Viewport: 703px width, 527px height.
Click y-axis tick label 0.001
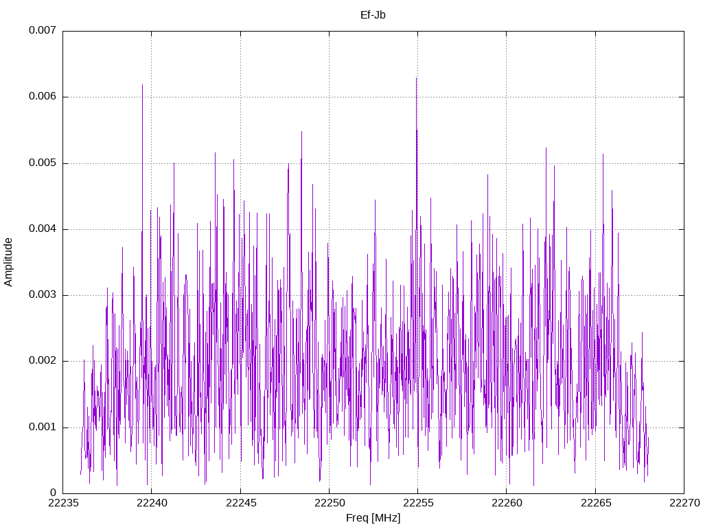43,427
